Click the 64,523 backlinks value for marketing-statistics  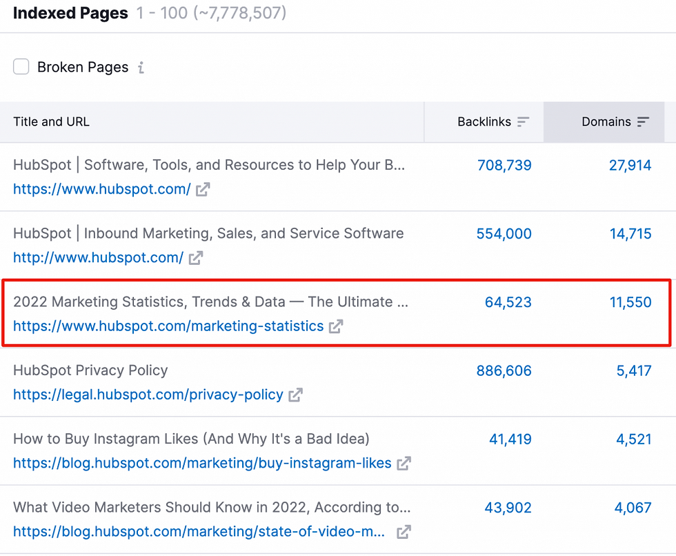pyautogui.click(x=508, y=302)
